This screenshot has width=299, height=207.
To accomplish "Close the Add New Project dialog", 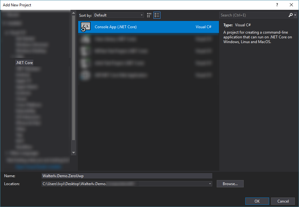I will (x=291, y=5).
